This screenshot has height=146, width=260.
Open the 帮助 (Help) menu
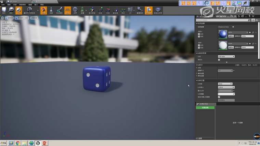point(42,5)
